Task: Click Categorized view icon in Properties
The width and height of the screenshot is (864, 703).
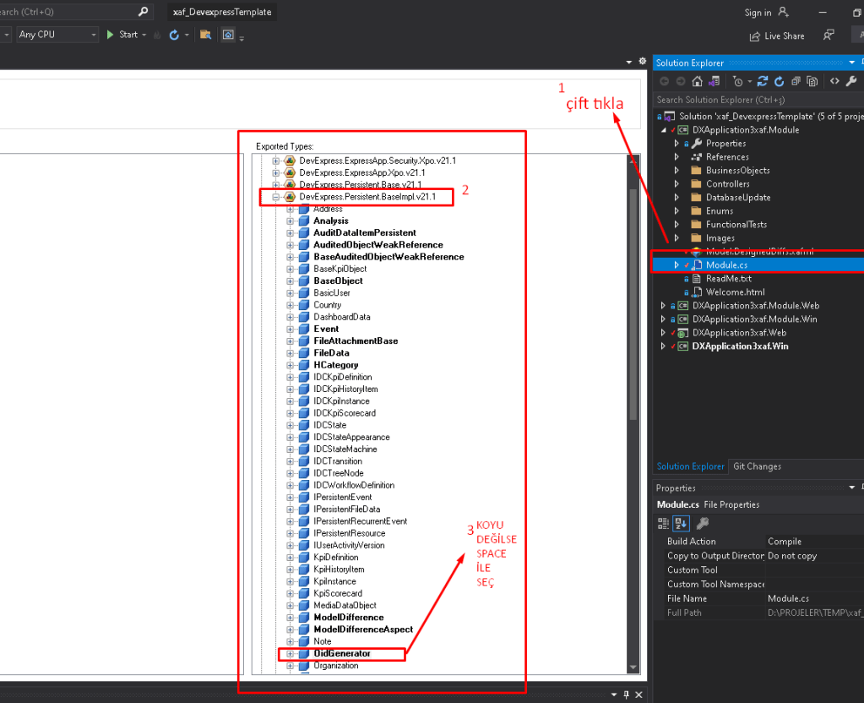Action: coord(664,523)
